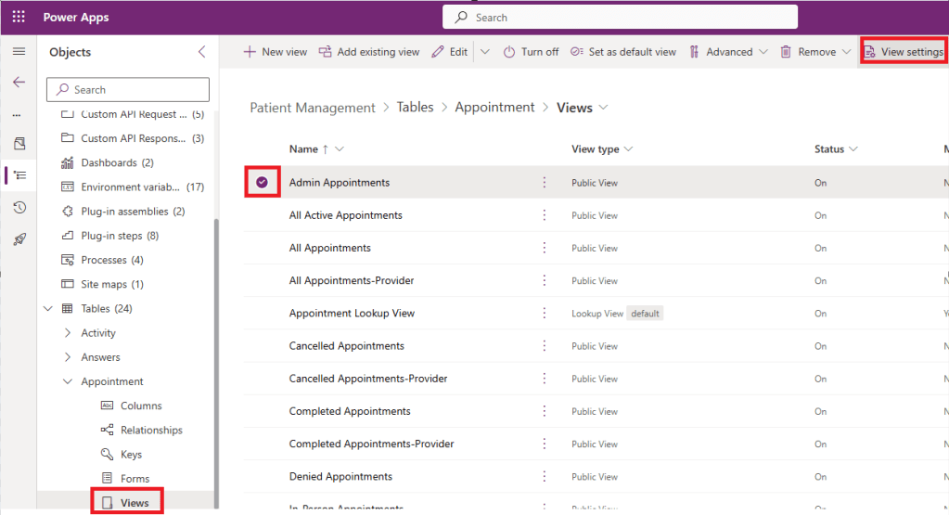Expand the Advanced dropdown

(729, 52)
